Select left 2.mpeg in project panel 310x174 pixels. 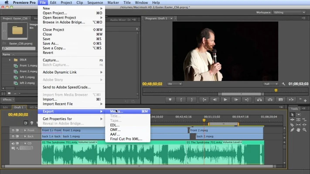click(27, 83)
